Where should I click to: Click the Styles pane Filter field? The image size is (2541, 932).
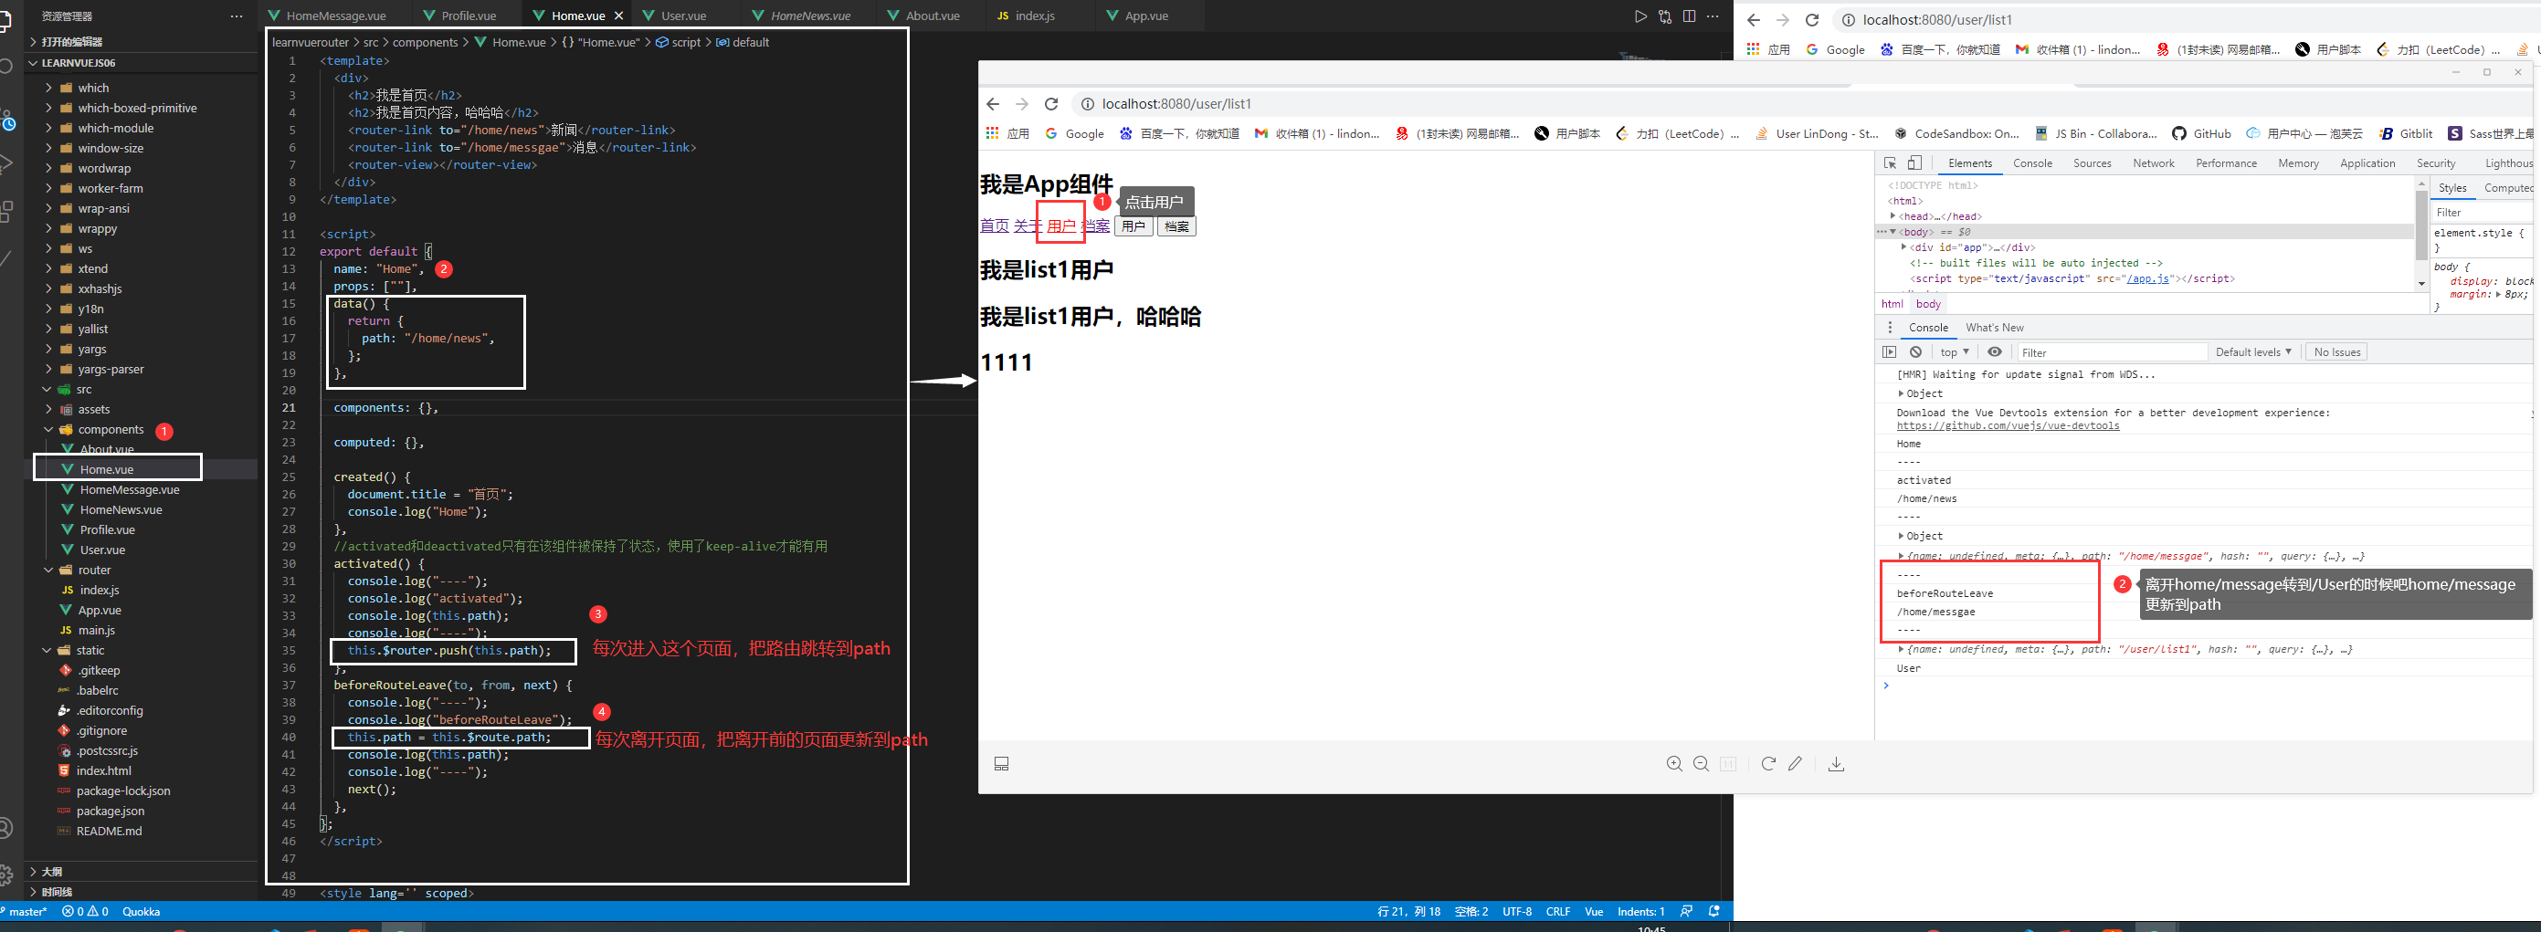(2482, 212)
